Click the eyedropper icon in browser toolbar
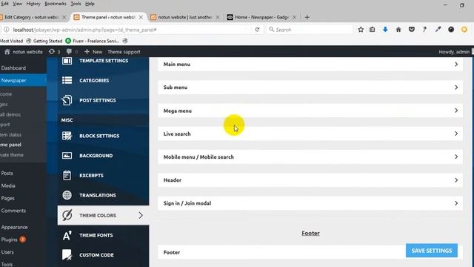The width and height of the screenshot is (474, 267). [438, 30]
